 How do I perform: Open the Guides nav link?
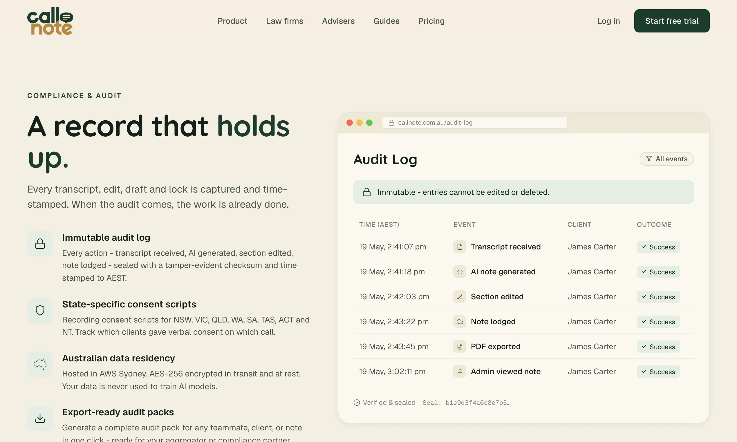point(386,21)
